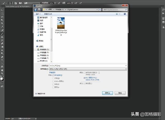Open the JPEG file type dropdown
This screenshot has width=165, height=120.
[126, 69]
